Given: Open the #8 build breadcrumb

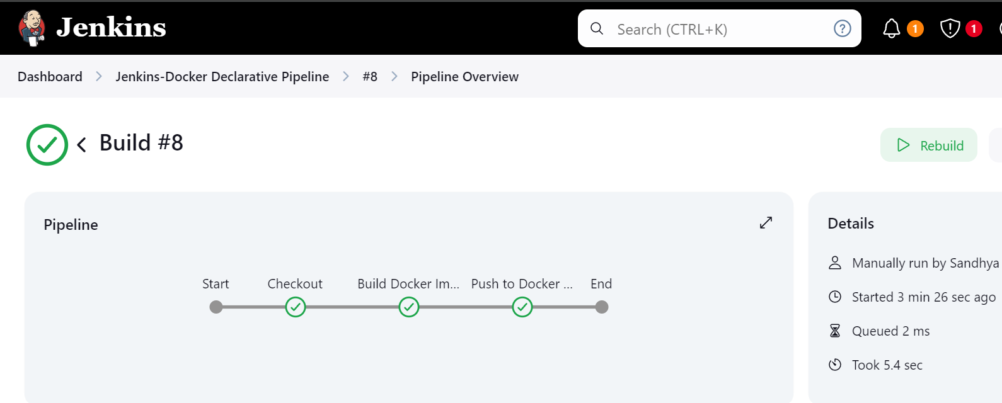Looking at the screenshot, I should coord(370,77).
